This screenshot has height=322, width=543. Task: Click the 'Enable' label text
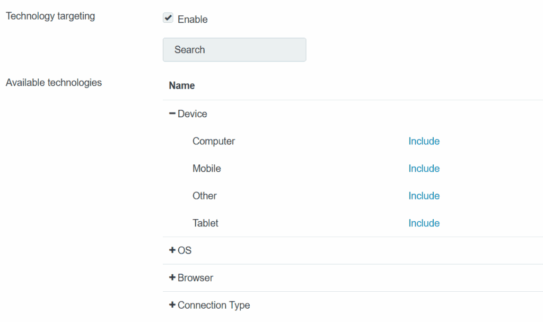tap(192, 20)
